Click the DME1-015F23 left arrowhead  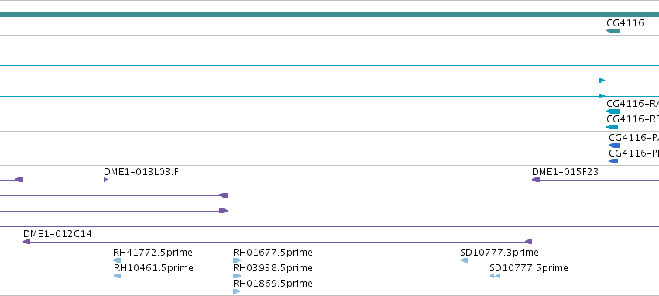[536, 180]
